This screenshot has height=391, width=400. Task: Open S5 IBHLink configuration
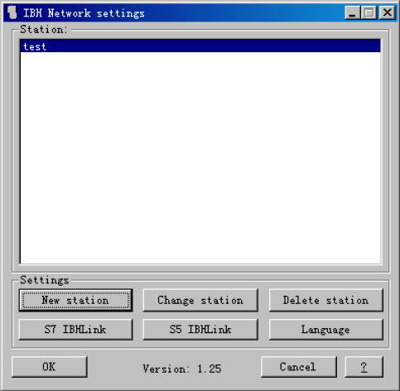pos(200,329)
